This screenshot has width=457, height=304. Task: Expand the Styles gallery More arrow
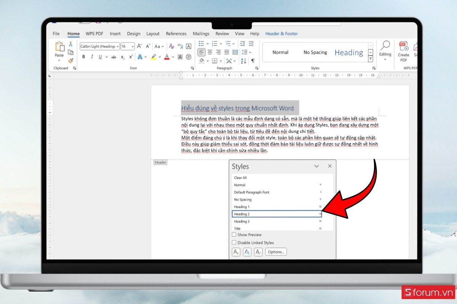tap(371, 59)
